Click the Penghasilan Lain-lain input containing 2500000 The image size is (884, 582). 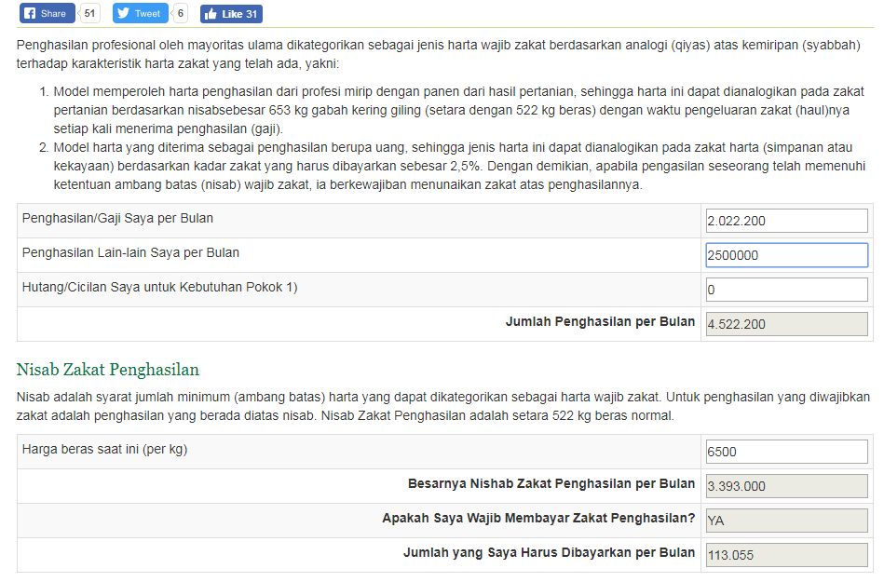[786, 255]
